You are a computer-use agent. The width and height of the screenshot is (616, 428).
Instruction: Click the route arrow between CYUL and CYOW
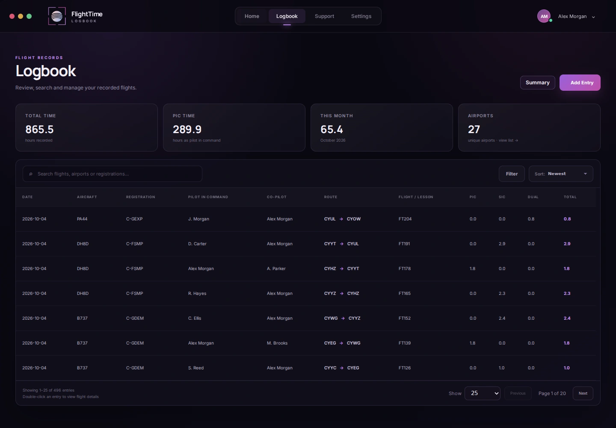click(341, 219)
